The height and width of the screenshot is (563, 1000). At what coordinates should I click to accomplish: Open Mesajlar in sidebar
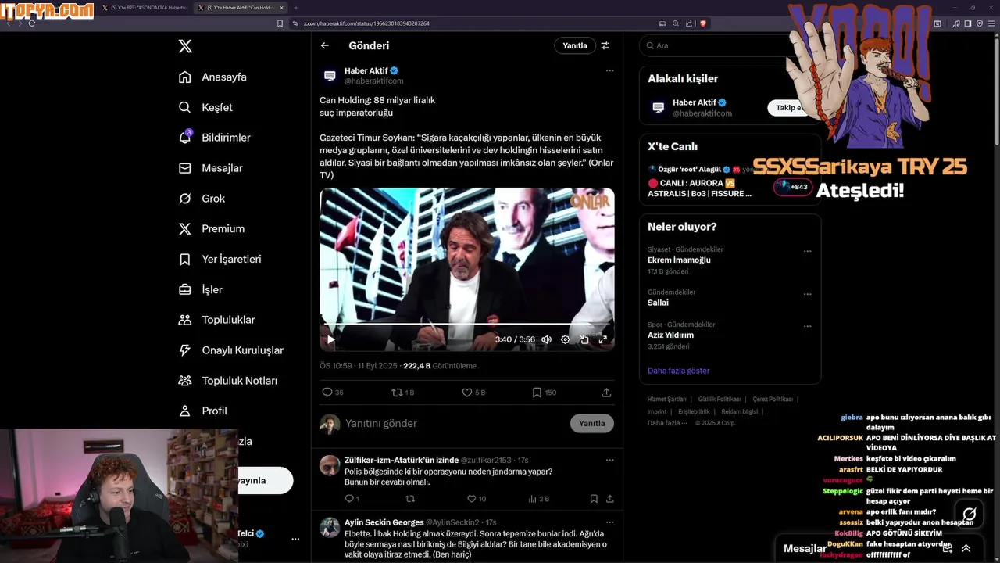[x=210, y=168]
